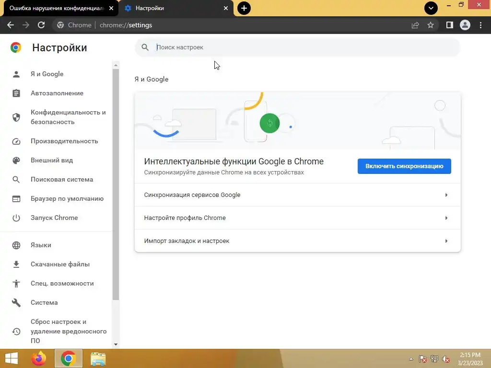This screenshot has width=491, height=368.
Task: Click the download icon for Скачанные файлы
Action: click(16, 264)
